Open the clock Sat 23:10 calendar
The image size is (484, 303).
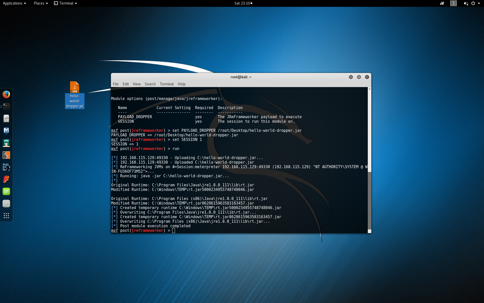[243, 3]
